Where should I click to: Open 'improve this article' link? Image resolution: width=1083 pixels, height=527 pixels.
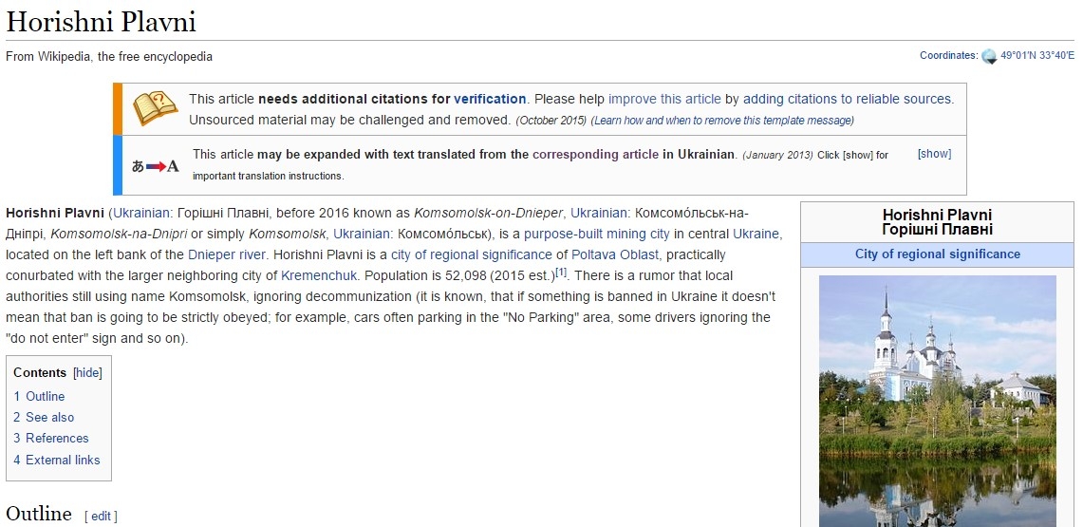click(664, 99)
